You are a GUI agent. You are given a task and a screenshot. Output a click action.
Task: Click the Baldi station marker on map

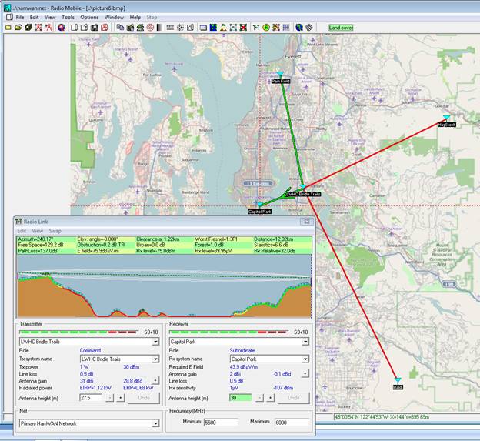(x=397, y=380)
